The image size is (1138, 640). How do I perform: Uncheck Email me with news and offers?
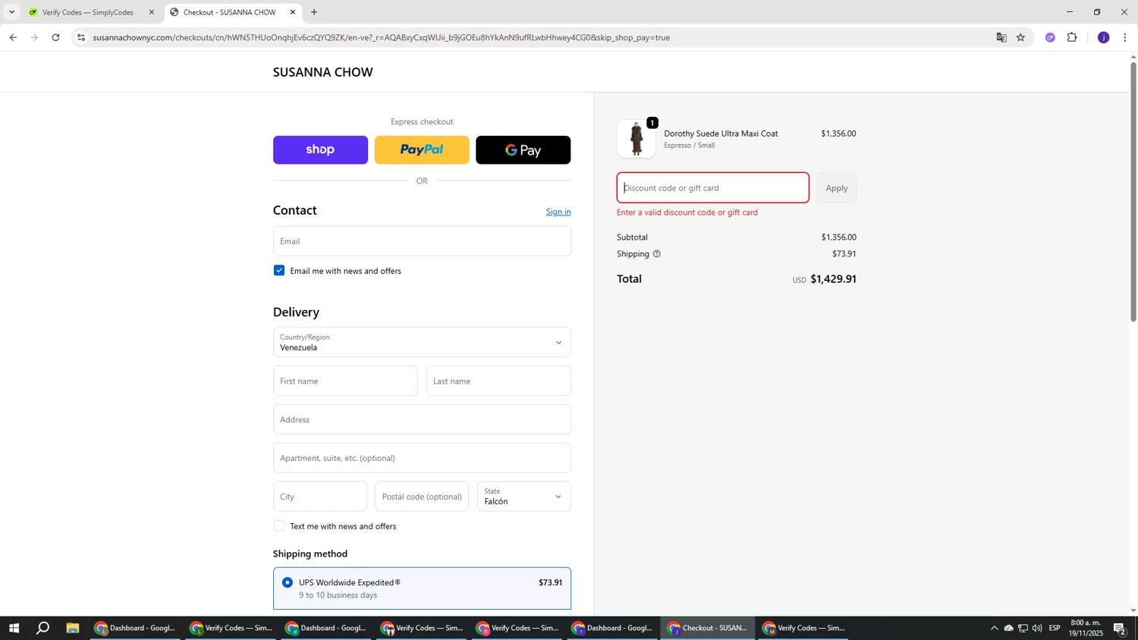pyautogui.click(x=279, y=271)
